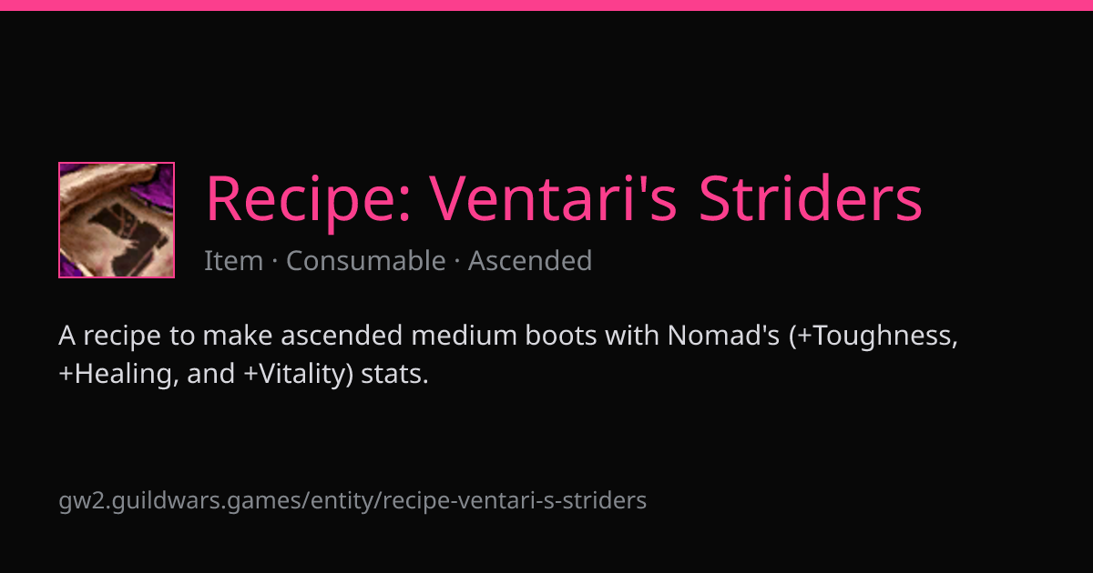Screen dimensions: 1093x573
Task: Click the Ascended rarity label
Action: (530, 261)
